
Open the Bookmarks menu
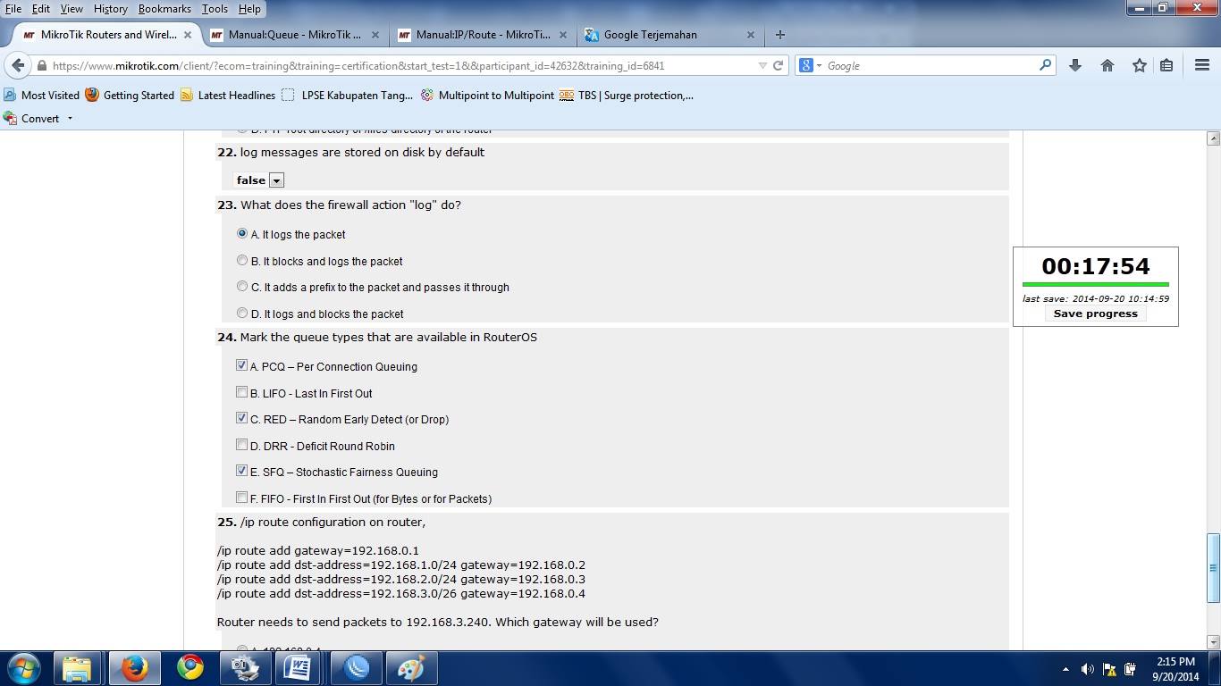[164, 9]
